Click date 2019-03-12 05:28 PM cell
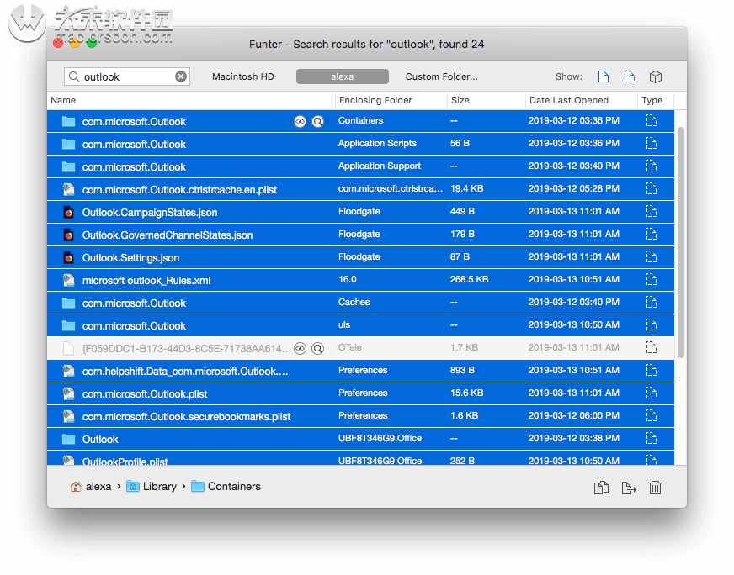This screenshot has width=734, height=575. (574, 189)
